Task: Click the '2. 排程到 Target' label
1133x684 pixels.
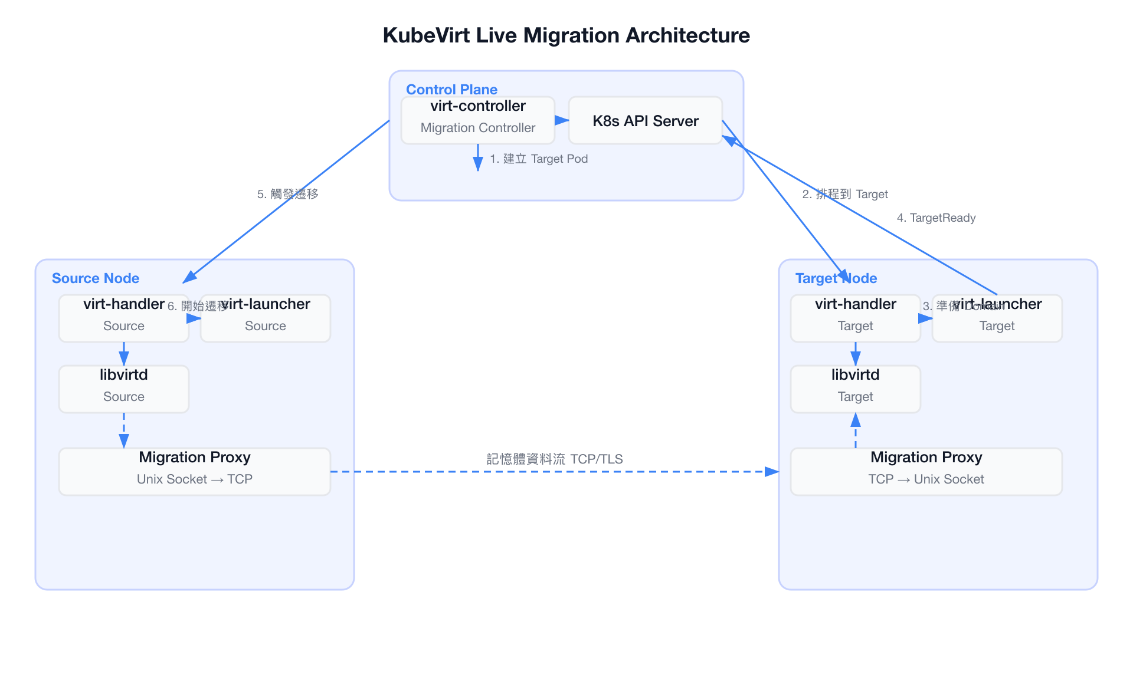Action: 845,194
